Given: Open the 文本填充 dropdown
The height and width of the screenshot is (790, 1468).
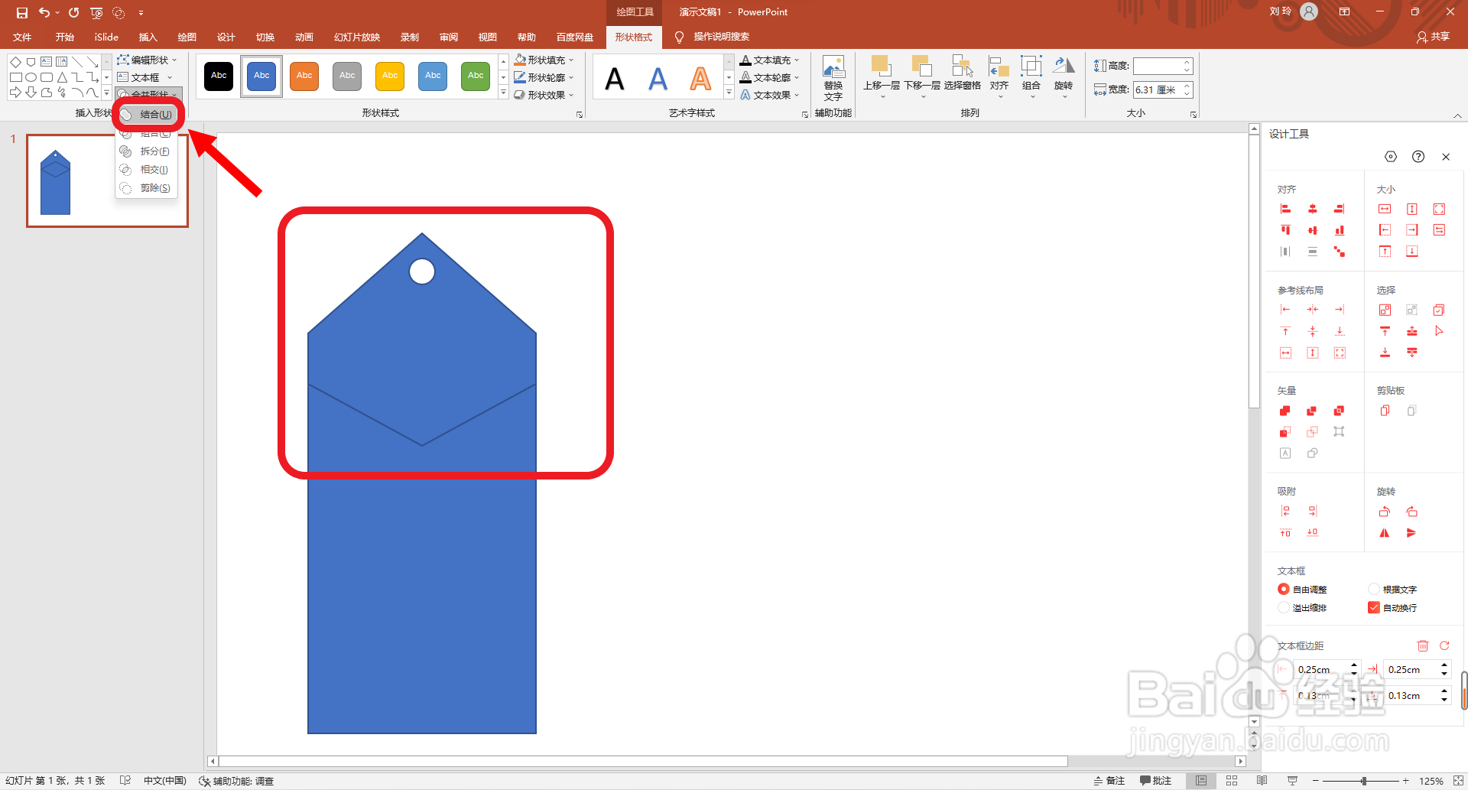Looking at the screenshot, I should pos(770,60).
